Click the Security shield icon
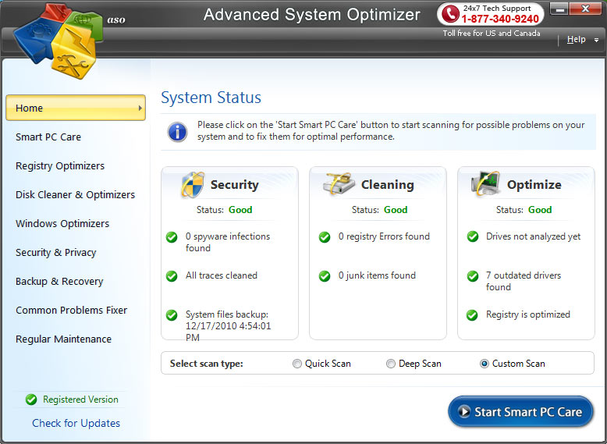The image size is (607, 444). click(x=193, y=184)
